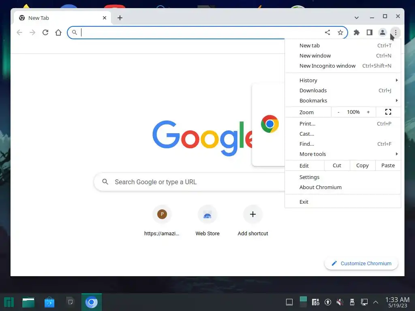Open Downloads from menu
415x311 pixels.
tap(343, 90)
